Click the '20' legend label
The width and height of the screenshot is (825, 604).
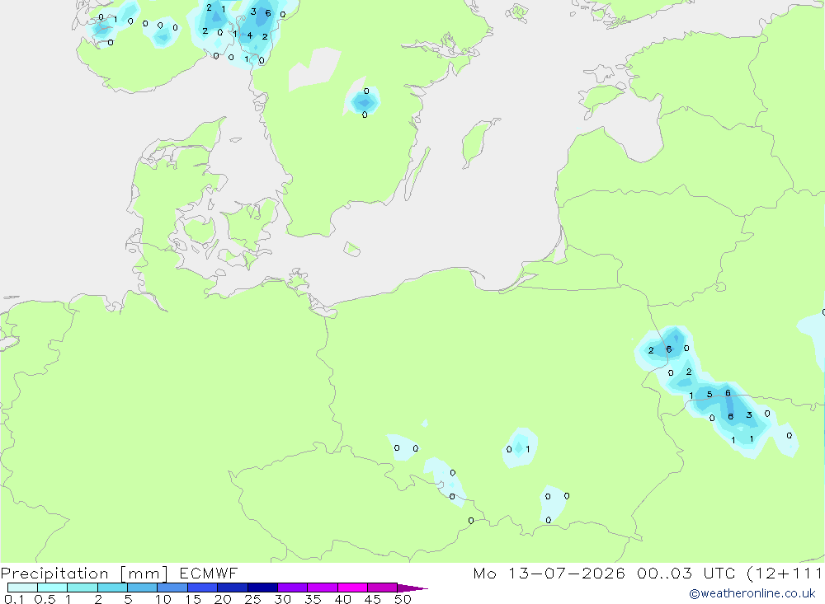coord(223,599)
